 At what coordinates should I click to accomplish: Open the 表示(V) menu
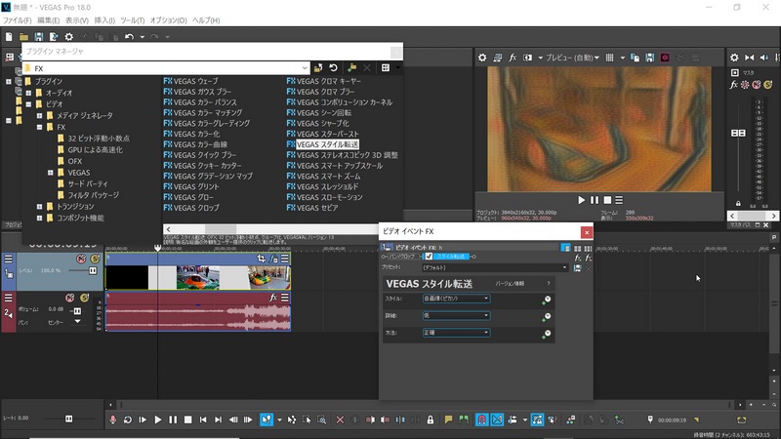(77, 20)
